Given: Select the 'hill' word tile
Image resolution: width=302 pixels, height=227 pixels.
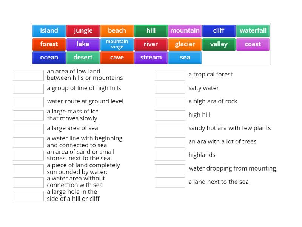Looking at the screenshot, I should tap(151, 31).
